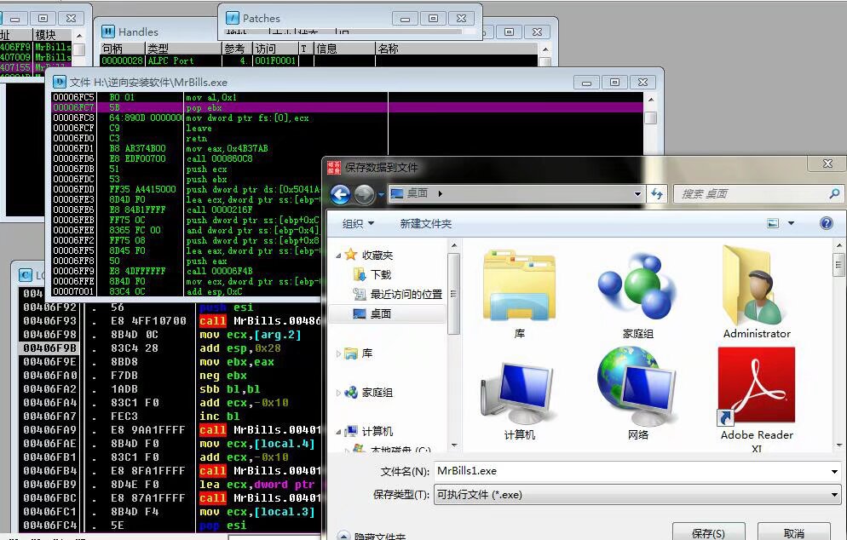Viewport: 847px width, 540px height.
Task: Click the Handles window title icon
Action: point(108,32)
